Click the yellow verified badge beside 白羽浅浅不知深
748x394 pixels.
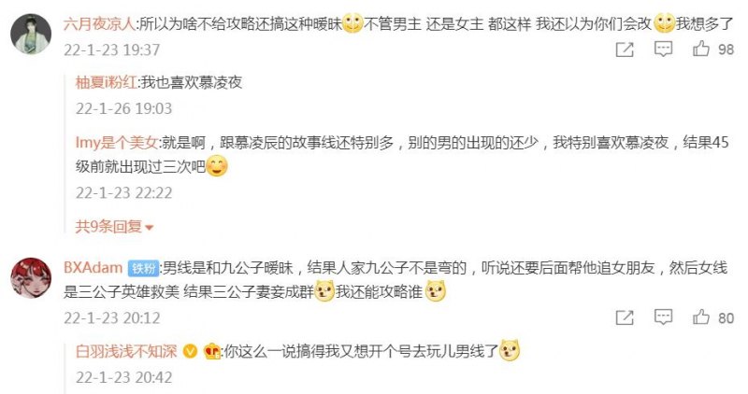coord(190,352)
